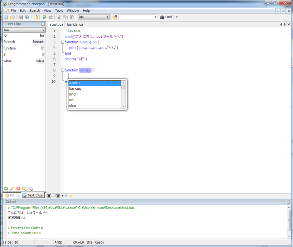Toggle end-of-line pilcrow markers

[x=66, y=196]
